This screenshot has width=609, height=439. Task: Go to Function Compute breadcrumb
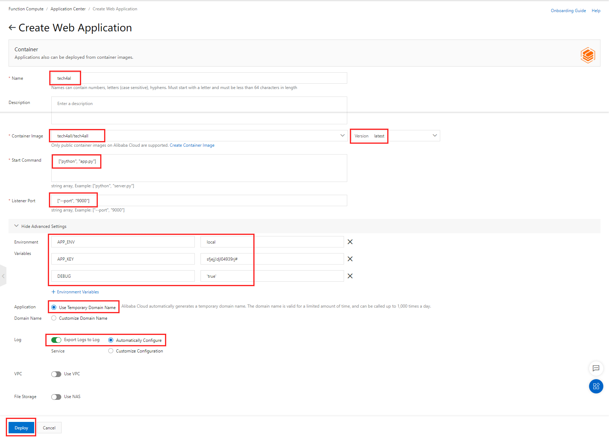pyautogui.click(x=26, y=9)
